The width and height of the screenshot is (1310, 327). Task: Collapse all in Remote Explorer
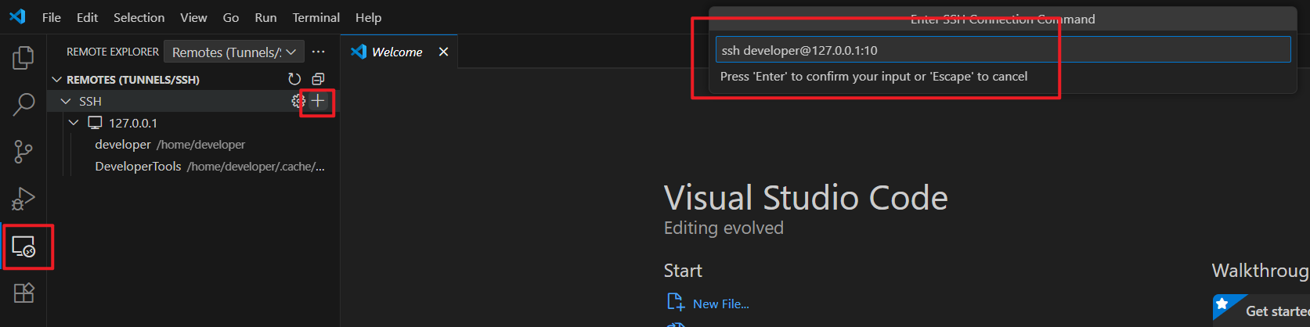point(318,79)
